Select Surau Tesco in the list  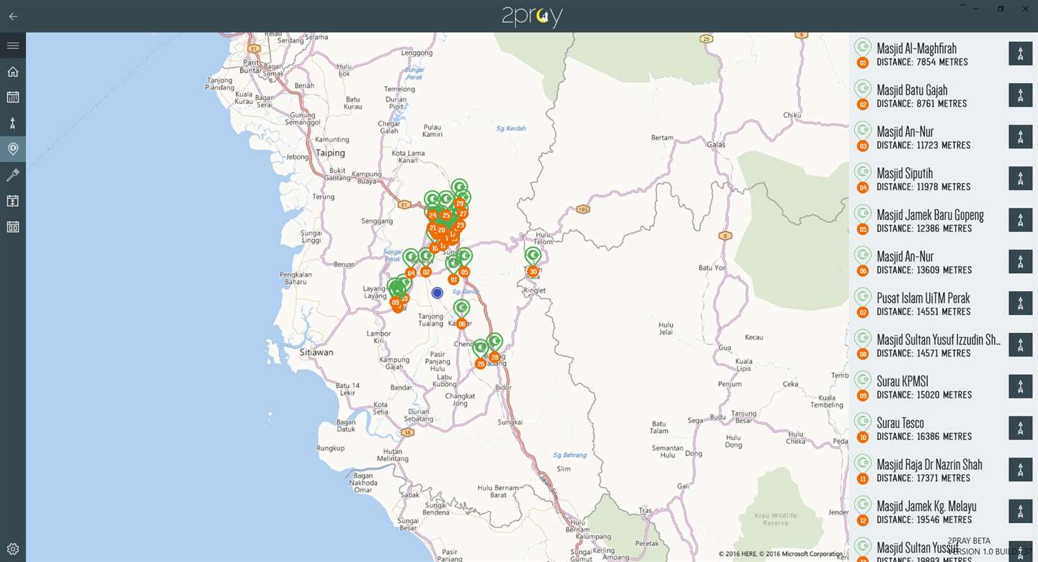tap(943, 429)
